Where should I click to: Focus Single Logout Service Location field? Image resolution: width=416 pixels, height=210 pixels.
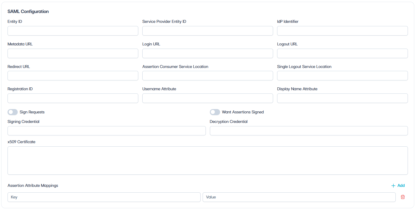[x=342, y=76]
